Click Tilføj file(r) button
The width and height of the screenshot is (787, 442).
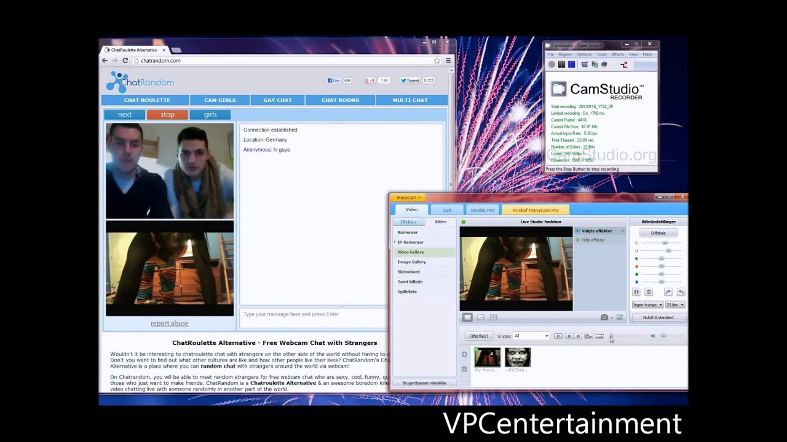pos(478,336)
